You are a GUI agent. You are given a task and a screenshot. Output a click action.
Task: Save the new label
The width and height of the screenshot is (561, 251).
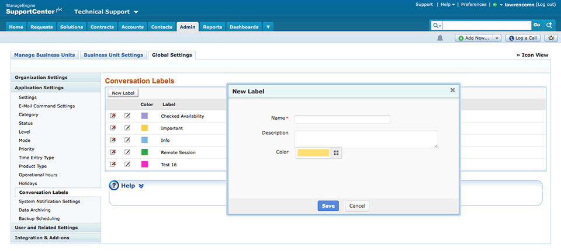(x=328, y=206)
